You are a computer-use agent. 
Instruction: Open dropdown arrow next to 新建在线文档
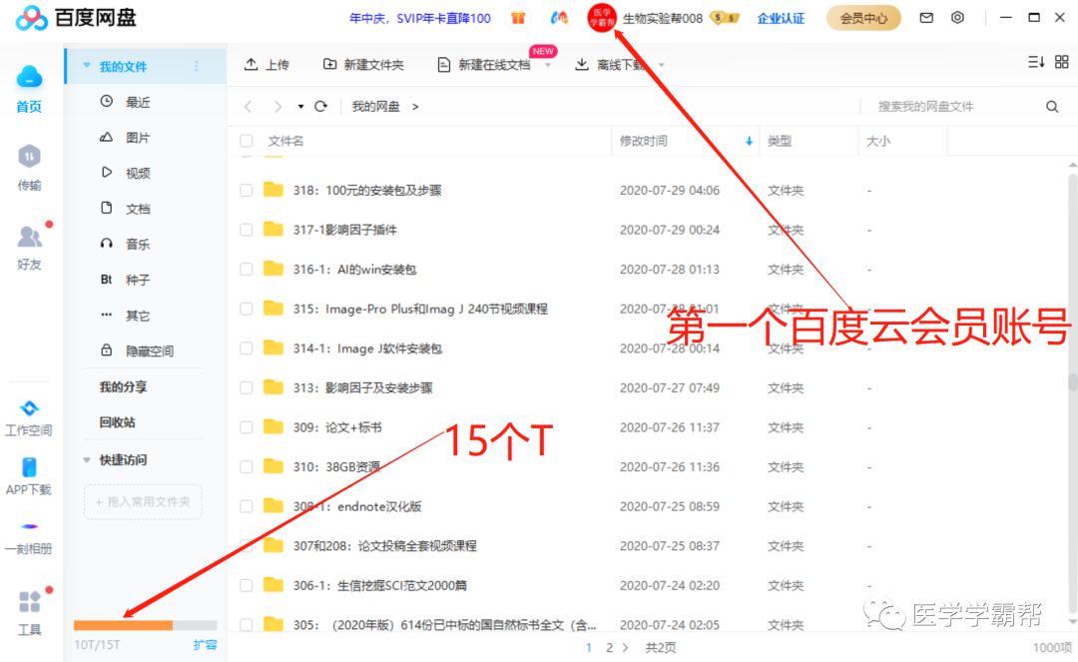click(548, 65)
